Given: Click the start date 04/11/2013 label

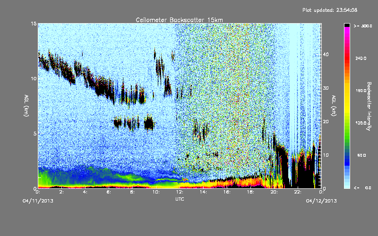Looking at the screenshot, I should pos(38,201).
